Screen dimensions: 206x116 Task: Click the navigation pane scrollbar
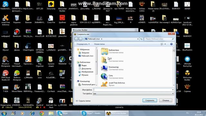pos(97,67)
